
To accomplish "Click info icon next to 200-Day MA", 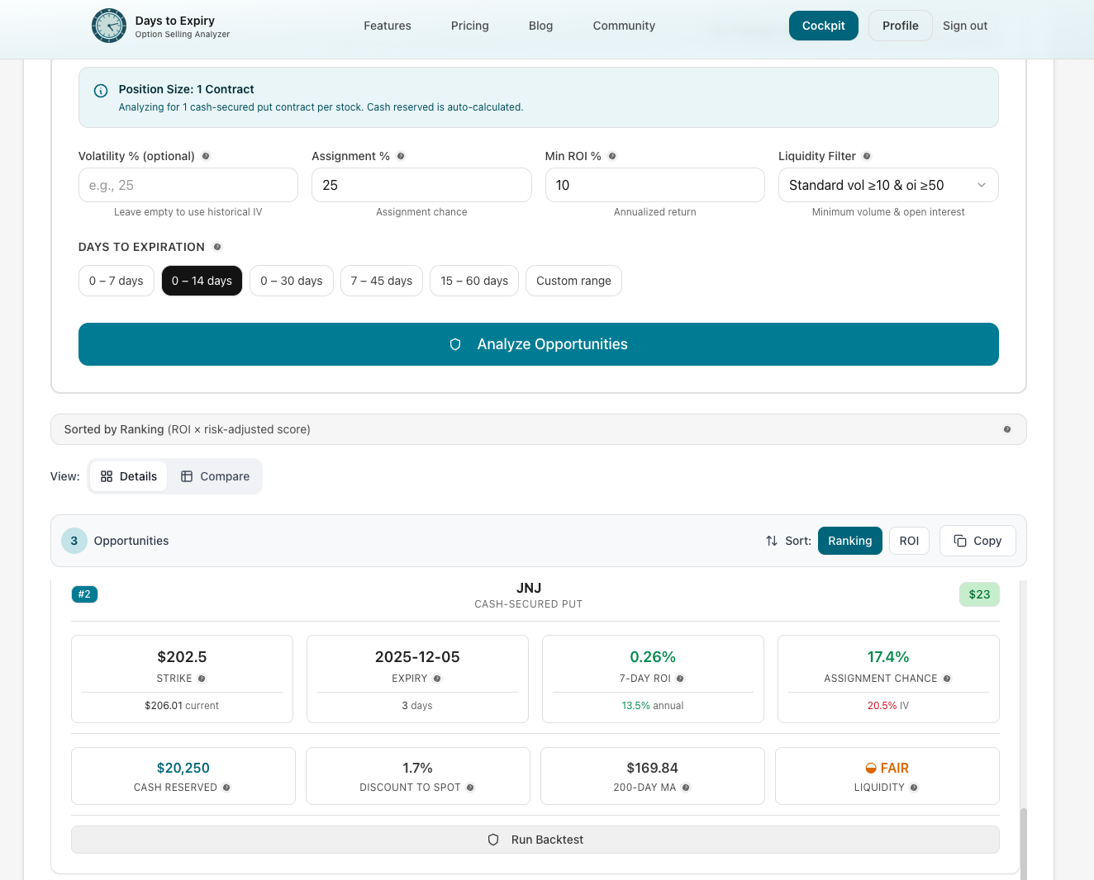I will 686,788.
